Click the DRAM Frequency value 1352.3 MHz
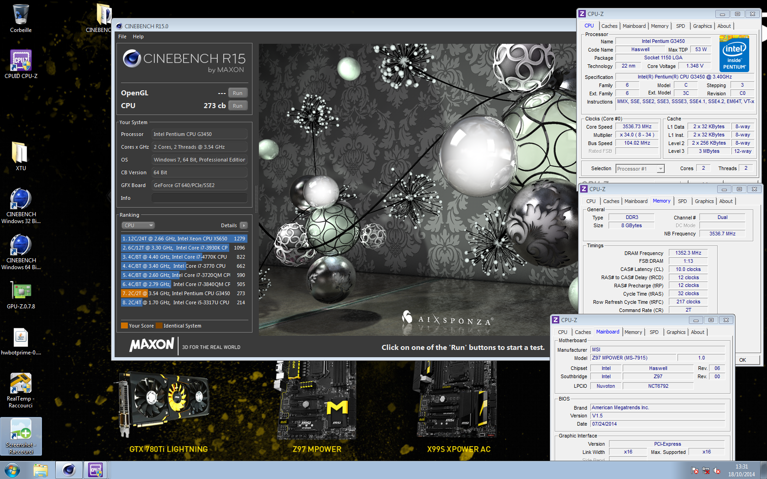This screenshot has width=767, height=479. click(688, 253)
